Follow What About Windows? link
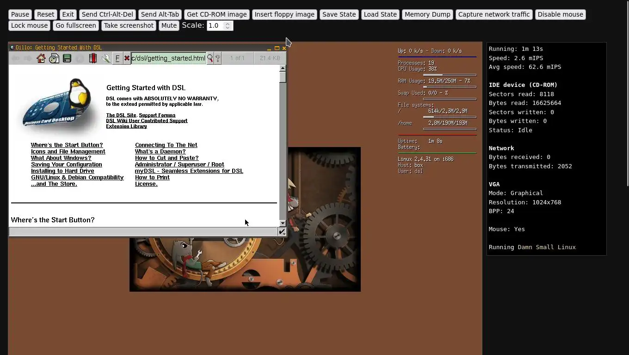Viewport: 629px width, 355px height. coord(61,158)
